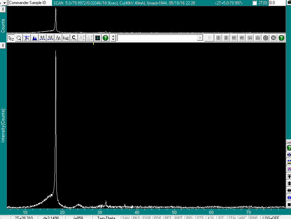Click the FIT status bar button
This screenshot has width=291, height=219.
click(x=221, y=218)
